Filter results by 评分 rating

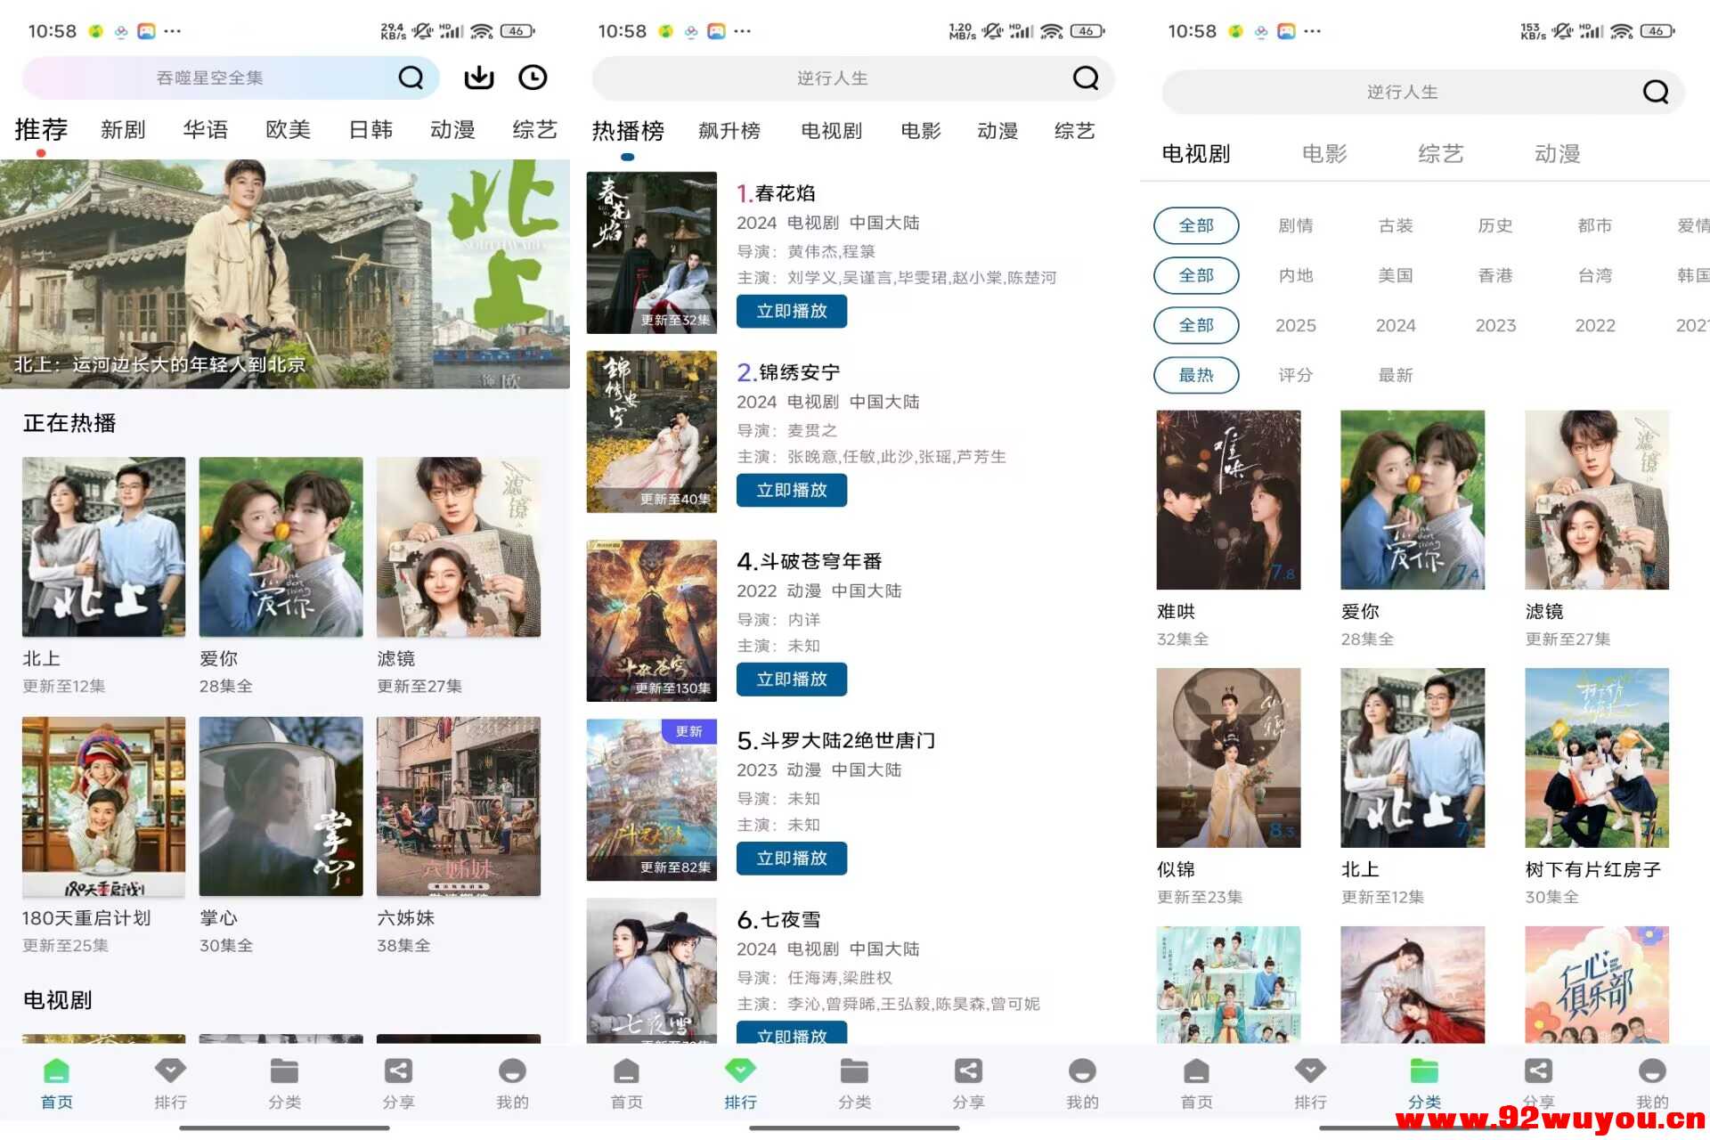[1295, 375]
